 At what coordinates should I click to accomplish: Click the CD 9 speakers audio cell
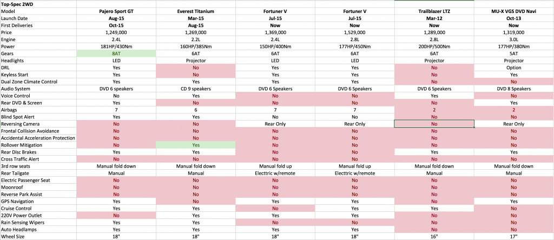[x=196, y=89]
